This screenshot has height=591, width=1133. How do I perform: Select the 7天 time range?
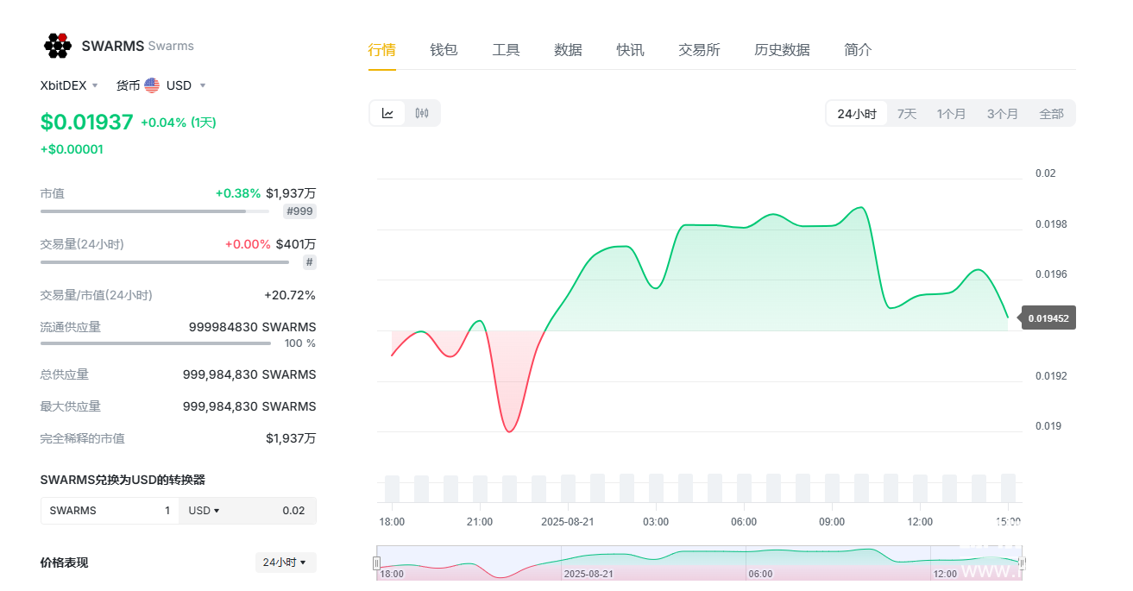click(x=907, y=114)
